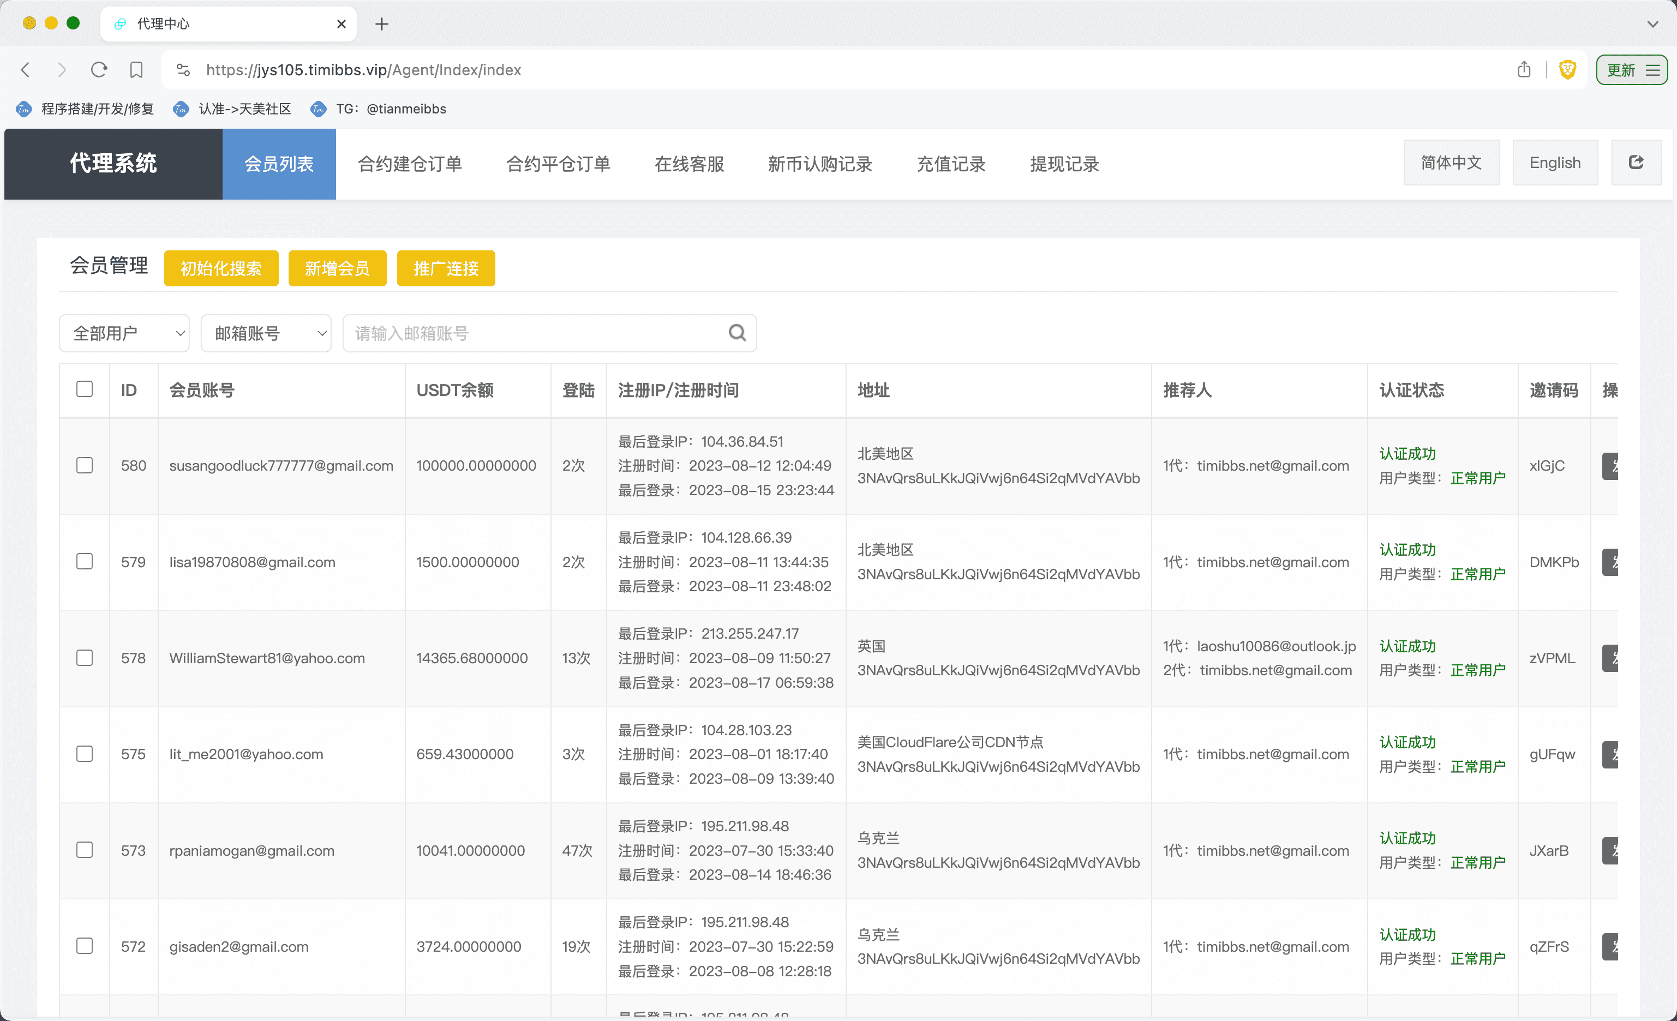
Task: Click susangoodluck777777@gmail.com account cell
Action: [281, 466]
